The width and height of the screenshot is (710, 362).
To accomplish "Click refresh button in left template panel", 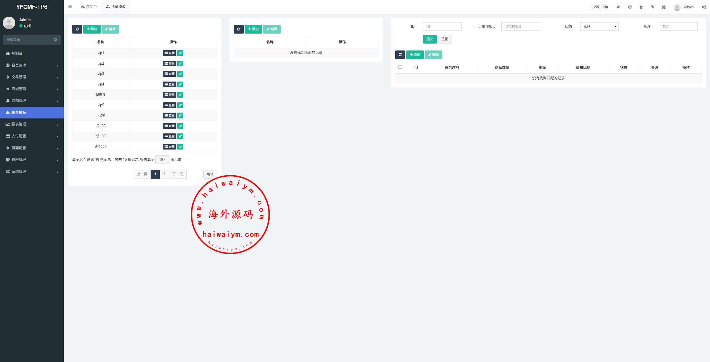I will tap(77, 29).
